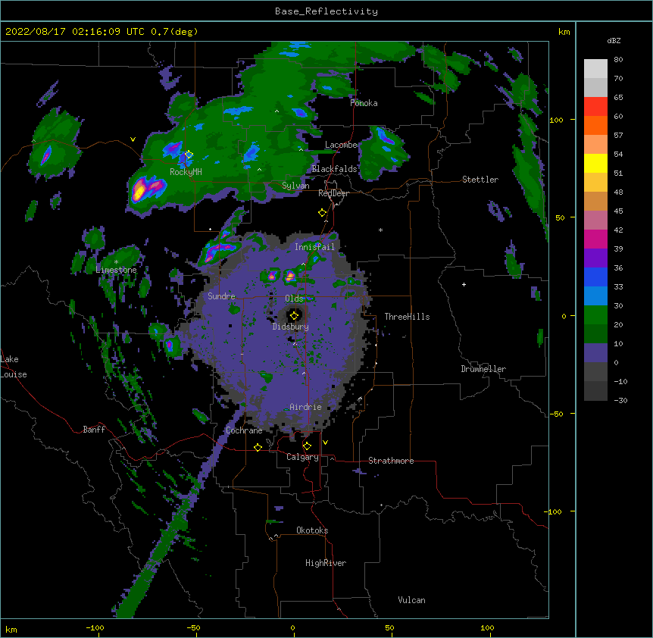653x638 pixels.
Task: Select the yellow diamond marker above Innisfail
Action: 322,213
